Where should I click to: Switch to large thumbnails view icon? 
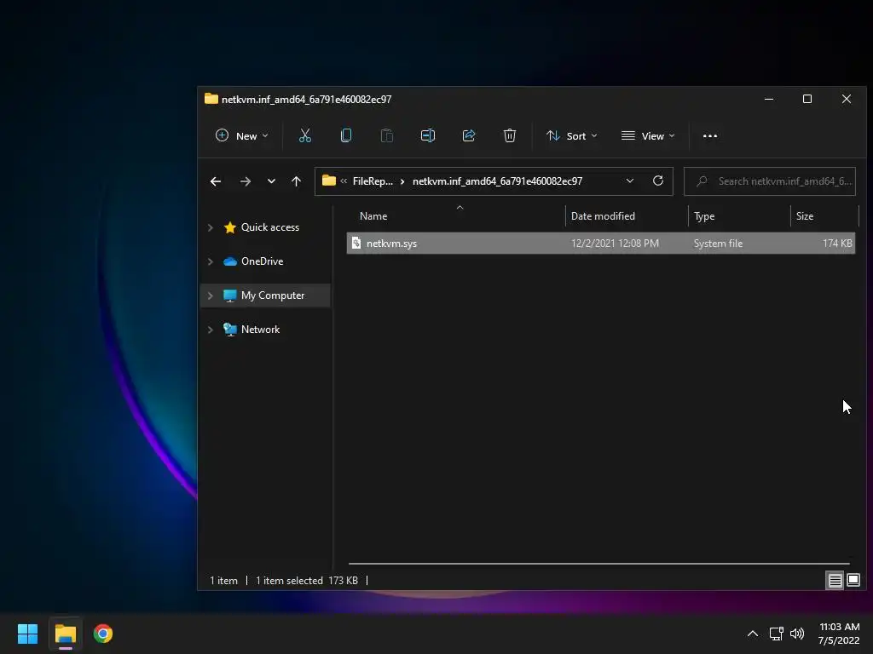(x=853, y=581)
